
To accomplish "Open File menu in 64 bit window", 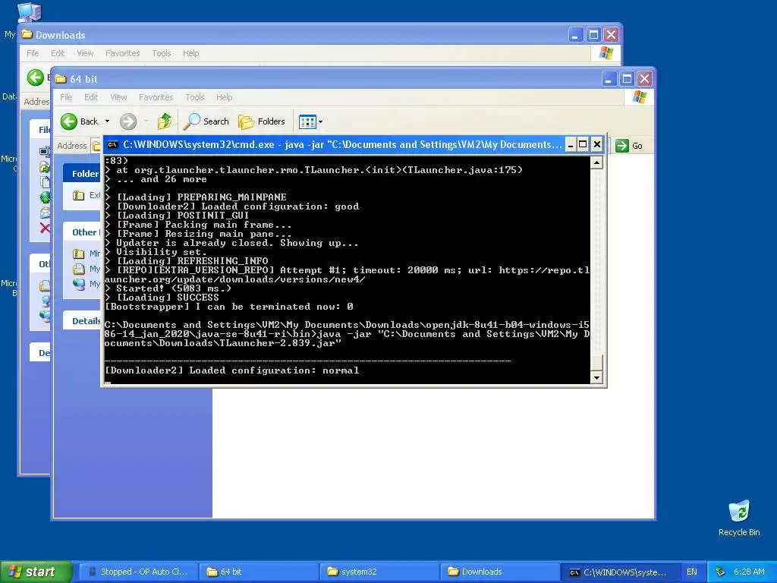I will point(66,97).
